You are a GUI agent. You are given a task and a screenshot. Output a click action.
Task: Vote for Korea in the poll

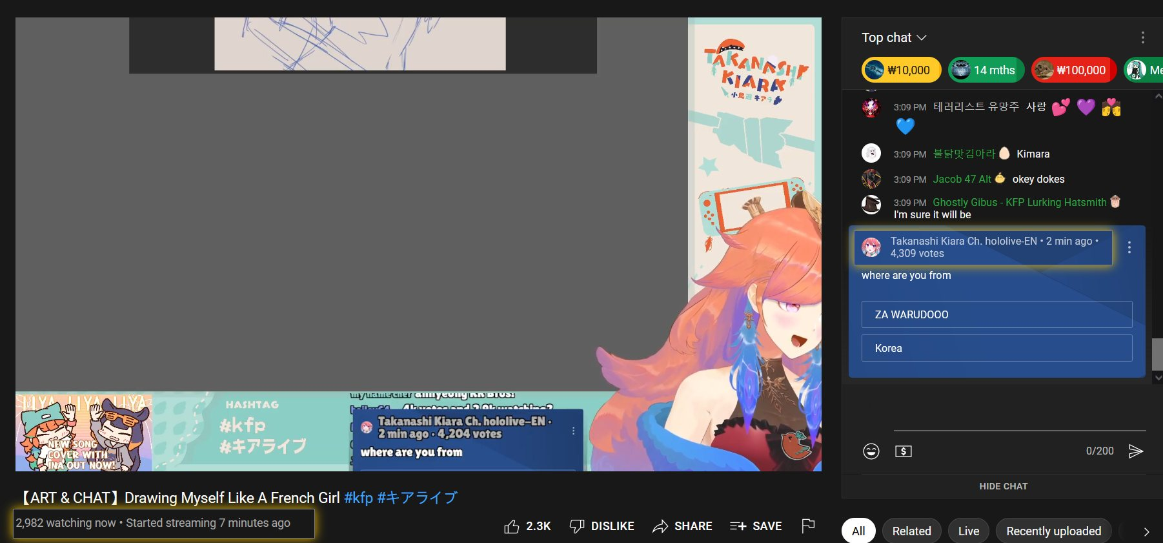(996, 348)
